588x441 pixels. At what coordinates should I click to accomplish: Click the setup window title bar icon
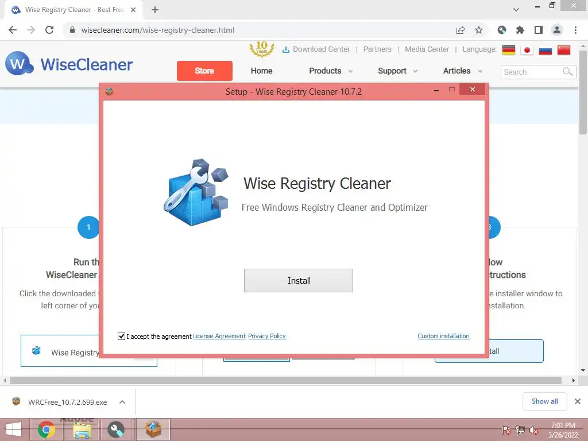pyautogui.click(x=109, y=91)
